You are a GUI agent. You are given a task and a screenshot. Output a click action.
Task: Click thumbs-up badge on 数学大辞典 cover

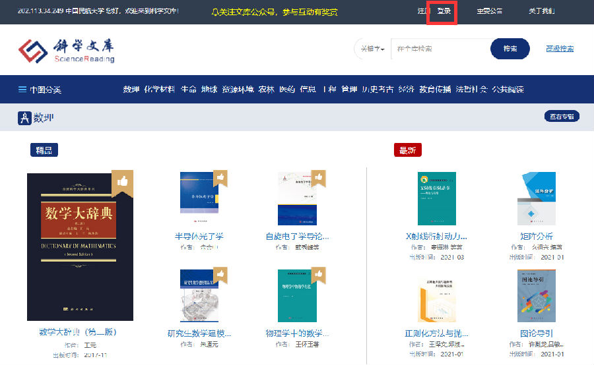[x=122, y=181]
